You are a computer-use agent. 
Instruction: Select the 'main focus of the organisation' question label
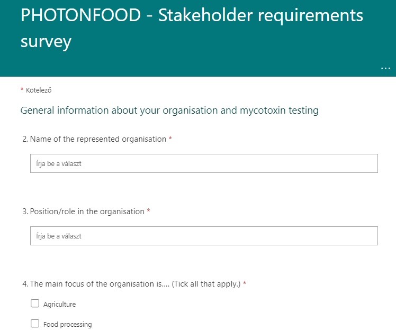point(135,284)
